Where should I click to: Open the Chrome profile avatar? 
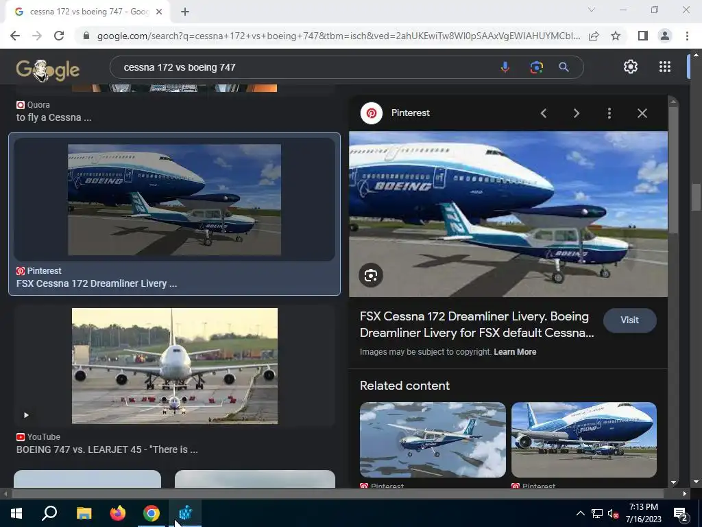pos(665,36)
